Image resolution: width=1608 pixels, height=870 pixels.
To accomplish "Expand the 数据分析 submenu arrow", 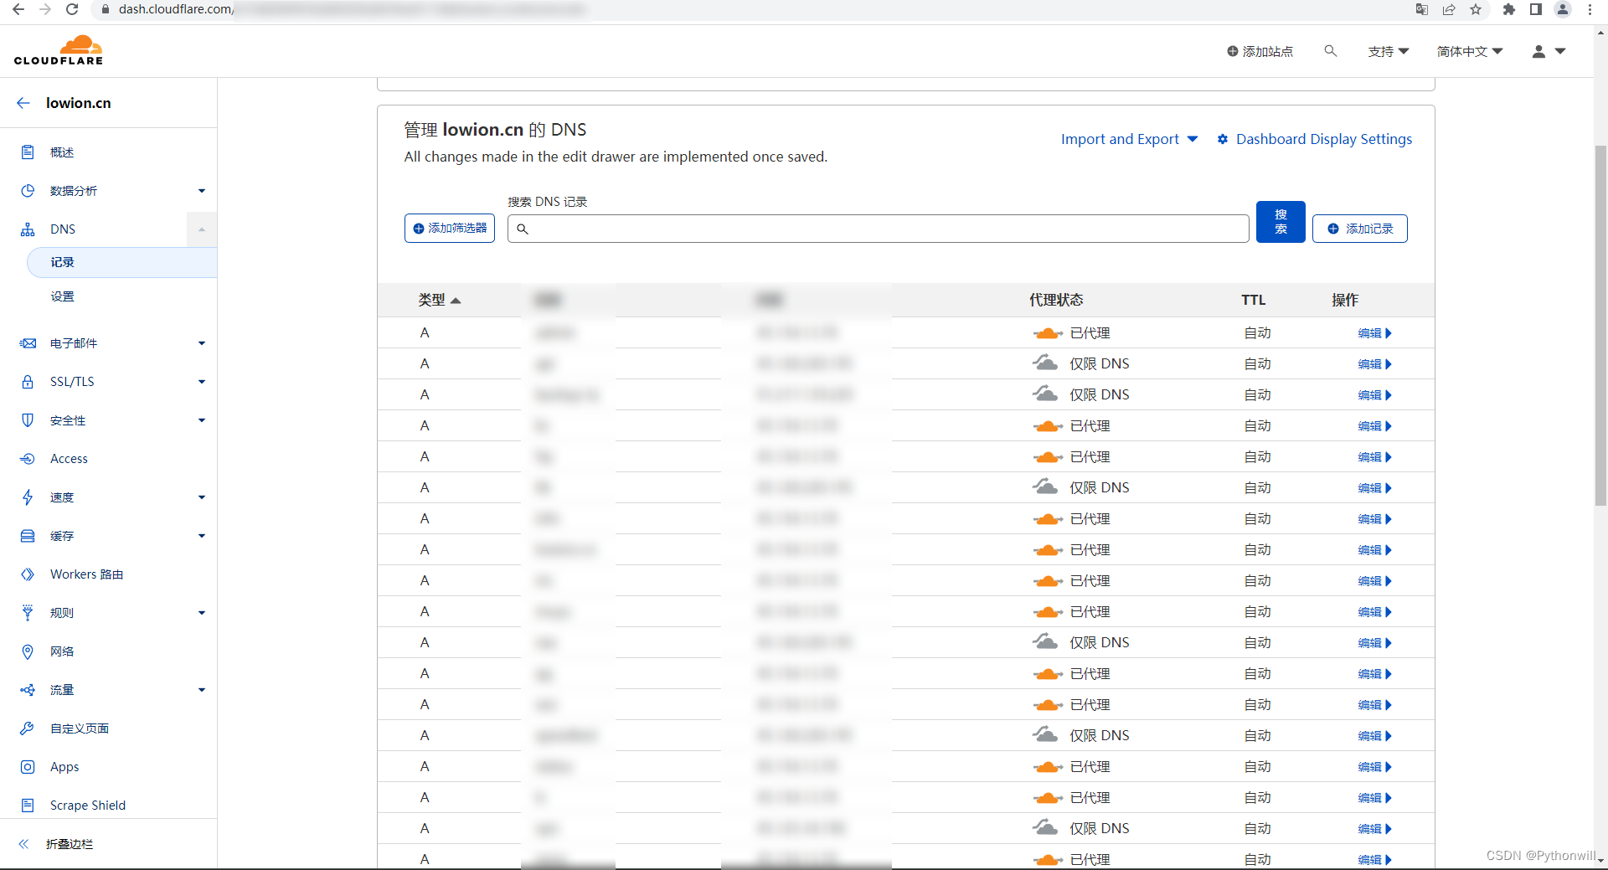I will click(x=202, y=191).
